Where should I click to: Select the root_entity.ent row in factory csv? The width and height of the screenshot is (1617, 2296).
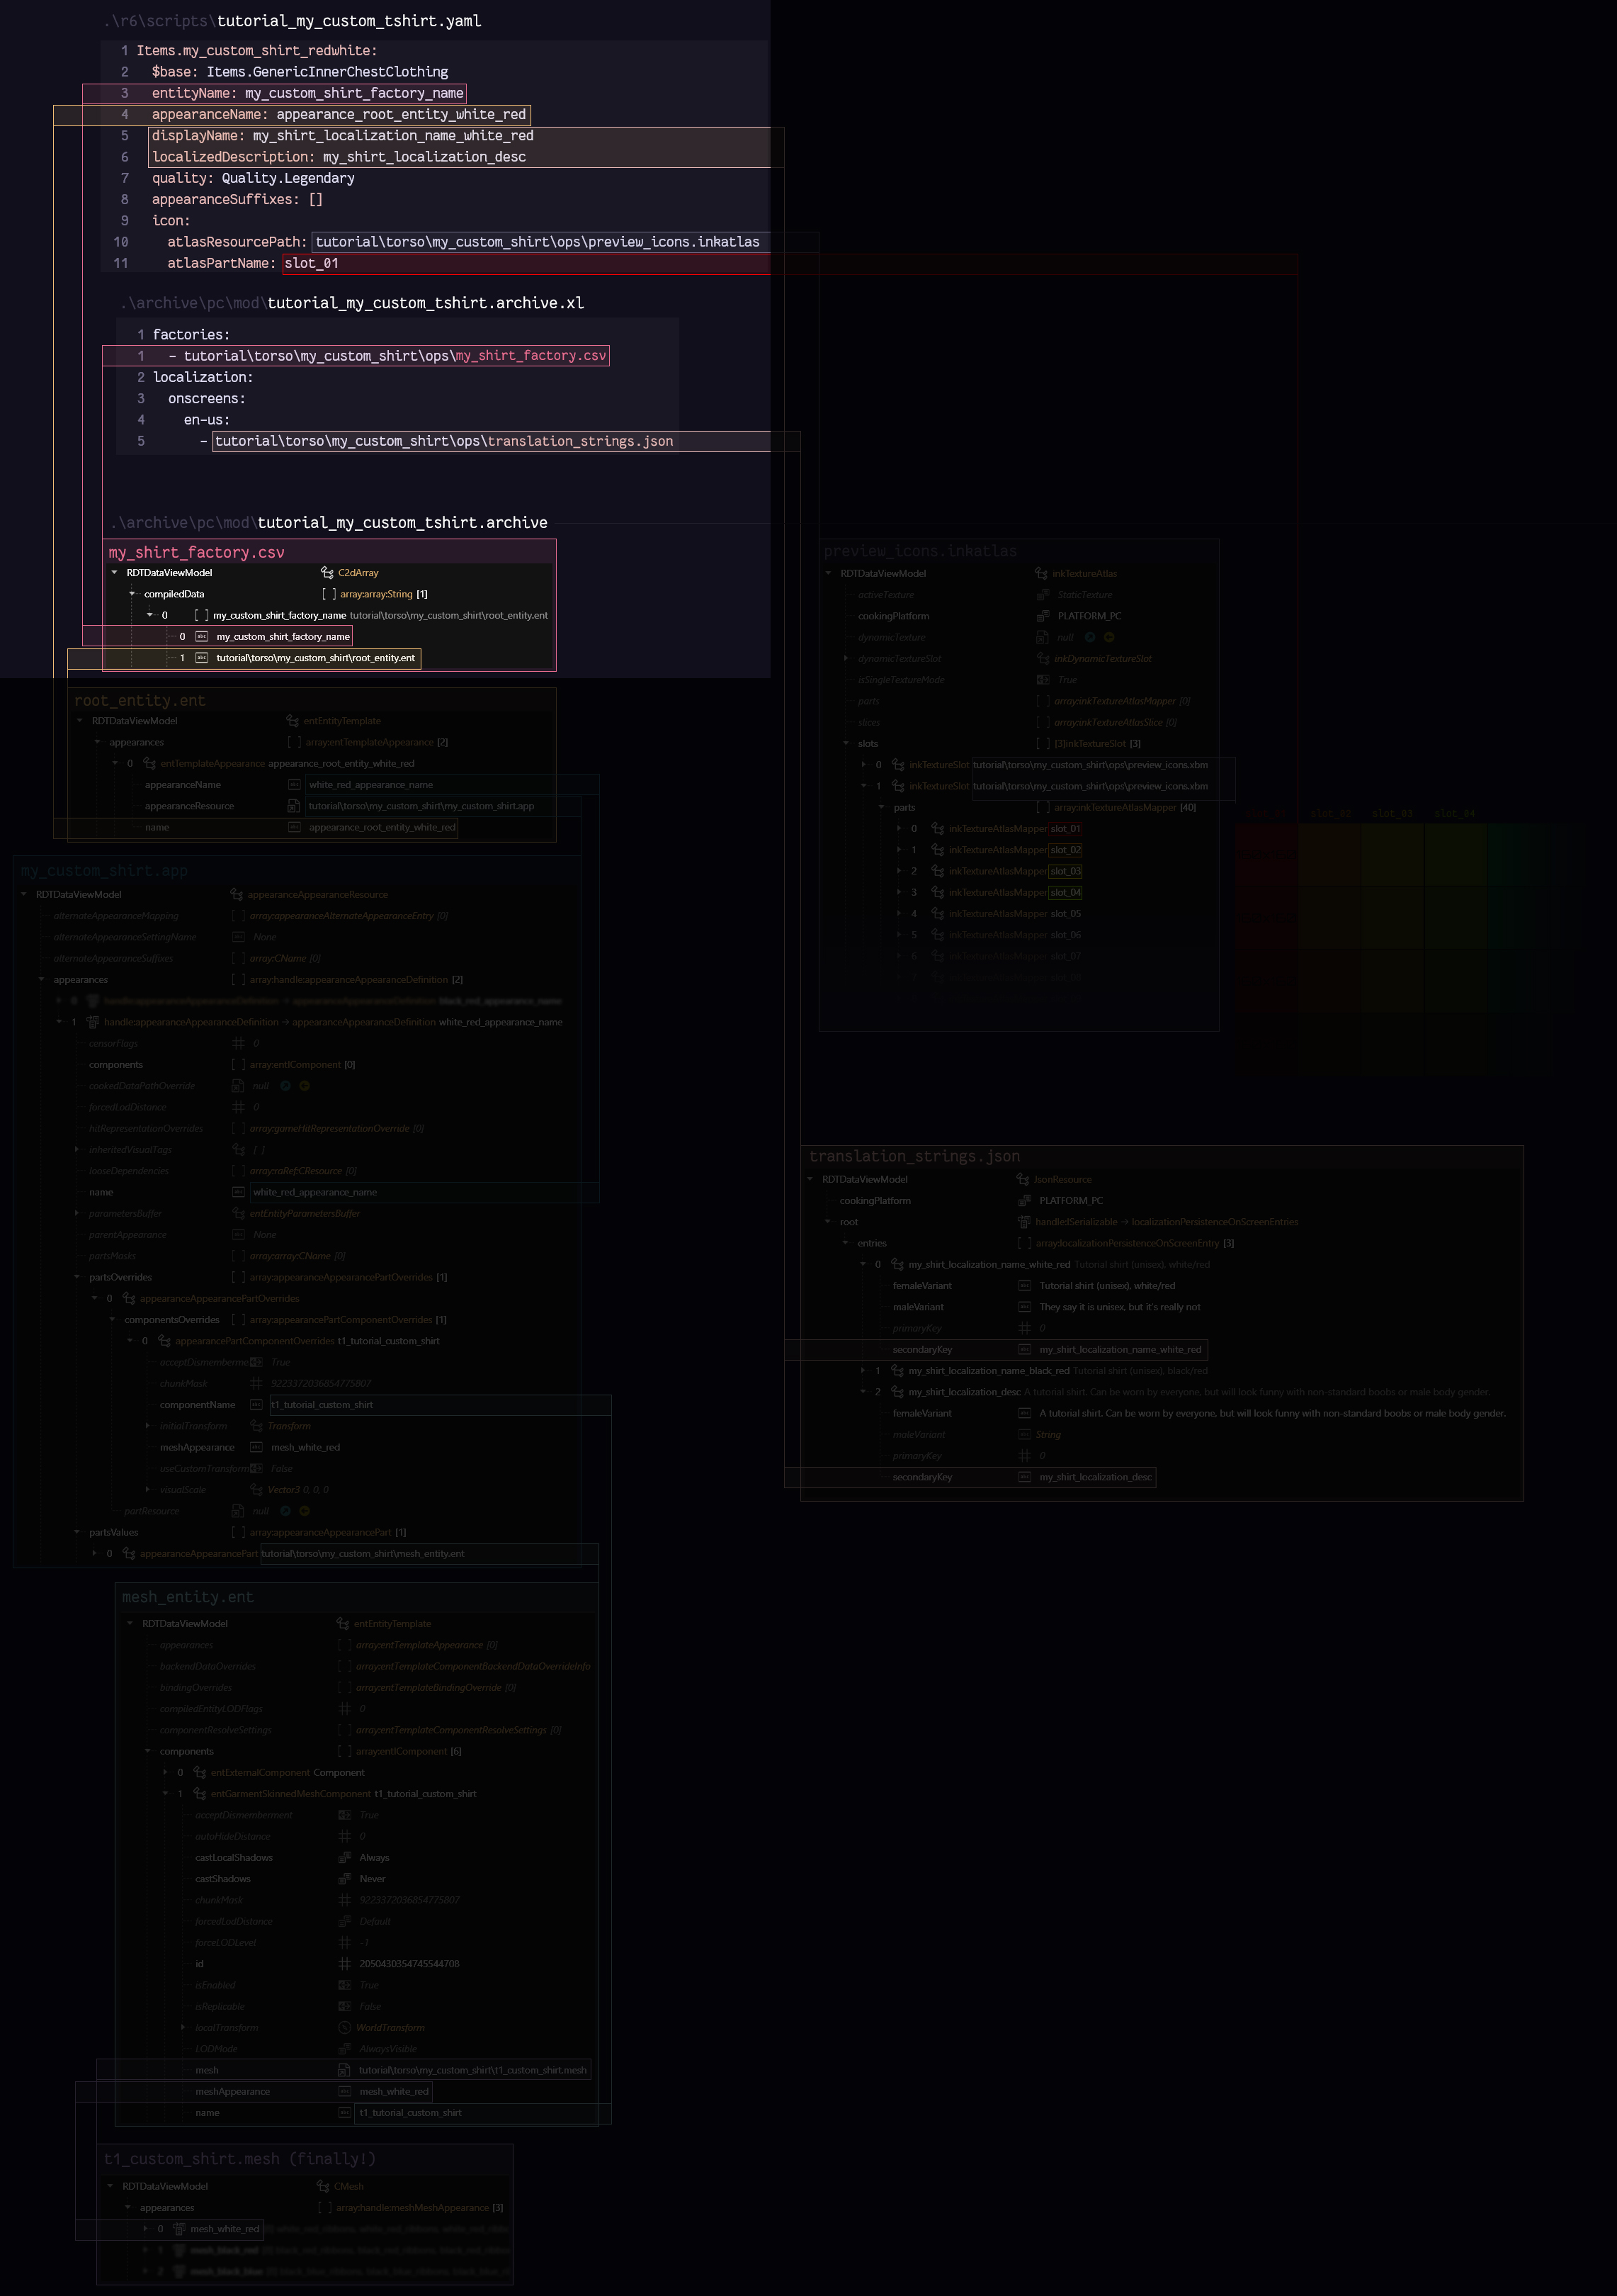(314, 658)
